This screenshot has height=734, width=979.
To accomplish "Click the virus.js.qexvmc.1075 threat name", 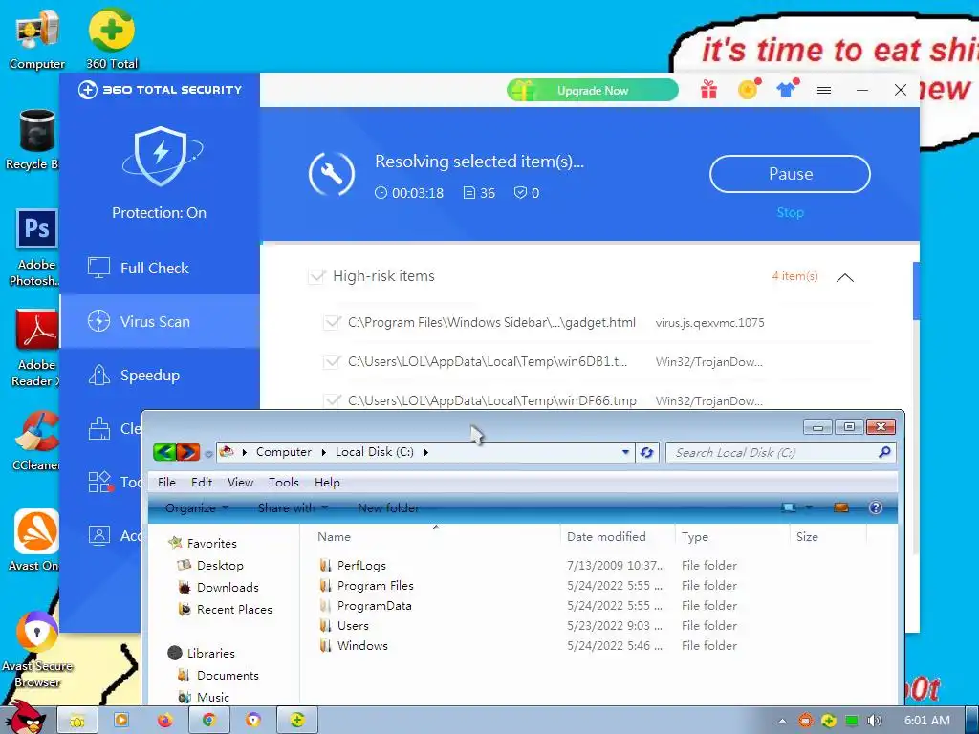I will coord(710,323).
